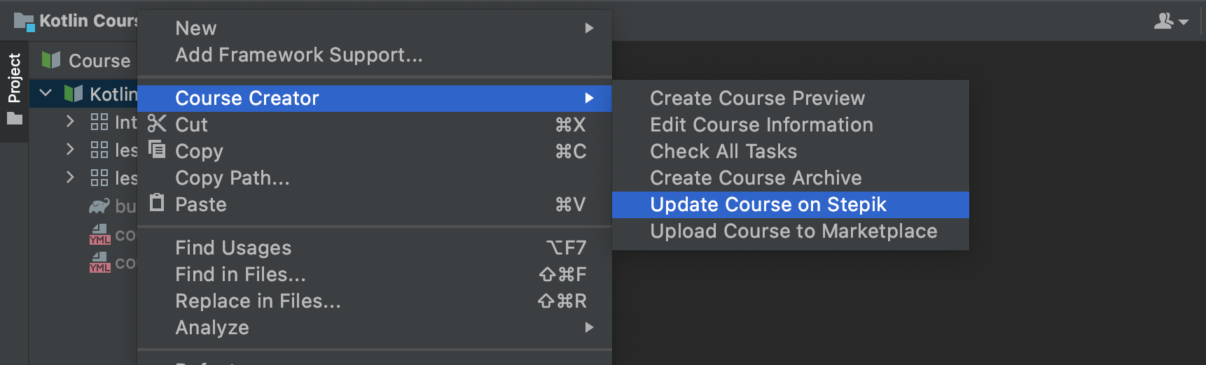
Task: Choose Create Course Preview
Action: (757, 99)
